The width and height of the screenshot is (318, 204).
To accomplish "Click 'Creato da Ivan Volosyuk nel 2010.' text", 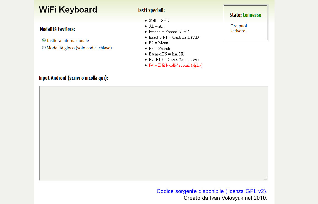I will click(225, 198).
